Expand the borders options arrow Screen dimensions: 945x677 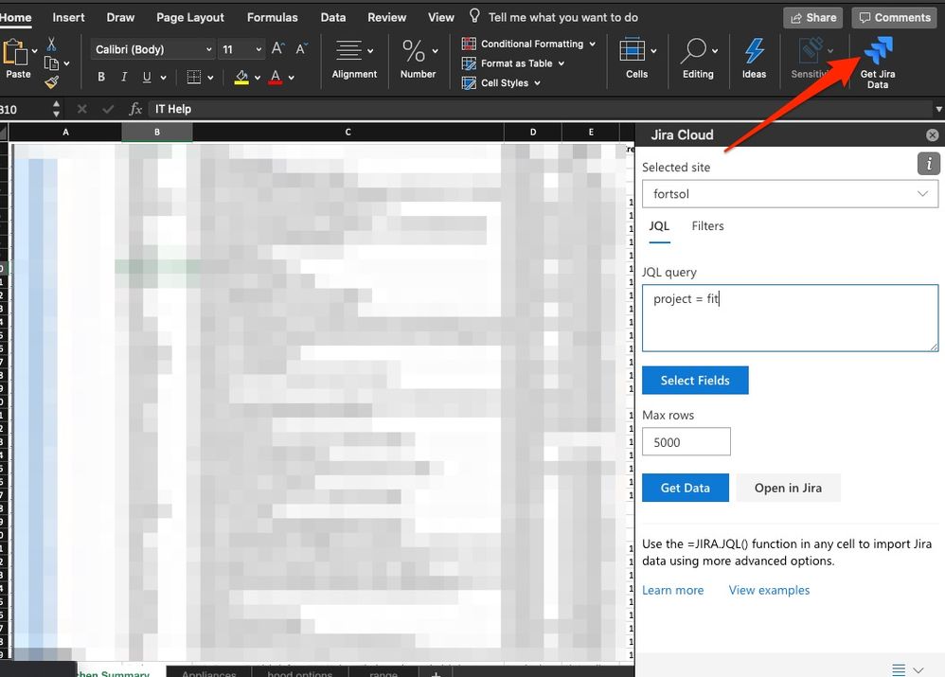pos(210,77)
